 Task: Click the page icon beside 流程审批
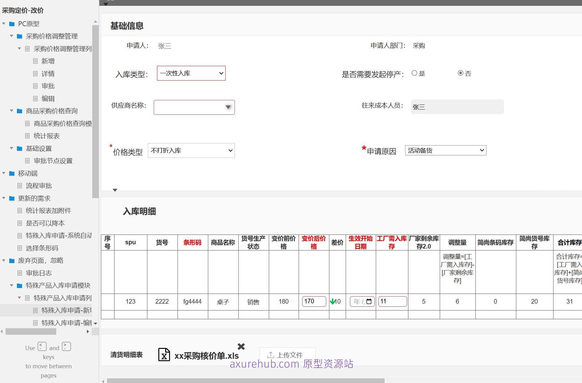19,186
